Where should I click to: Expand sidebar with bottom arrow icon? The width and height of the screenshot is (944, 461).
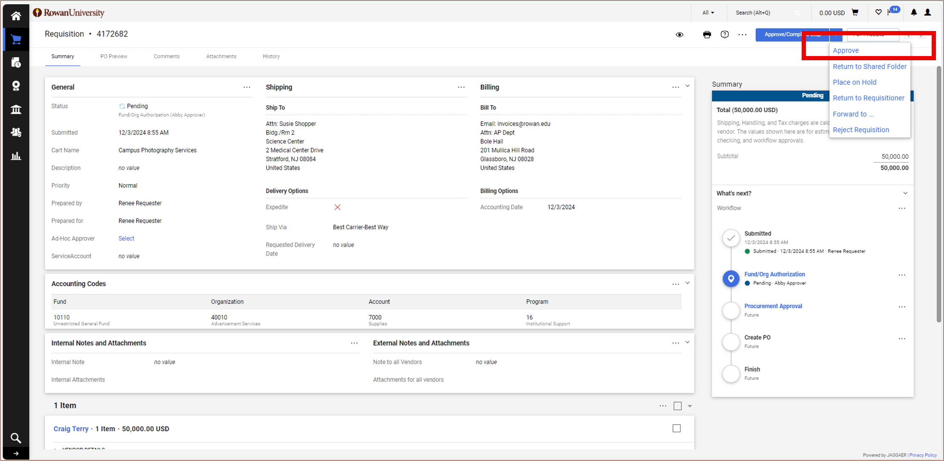[x=16, y=453]
